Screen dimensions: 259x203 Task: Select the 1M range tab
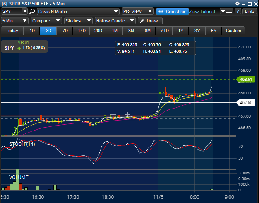115,31
